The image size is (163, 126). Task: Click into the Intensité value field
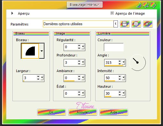coord(111,78)
